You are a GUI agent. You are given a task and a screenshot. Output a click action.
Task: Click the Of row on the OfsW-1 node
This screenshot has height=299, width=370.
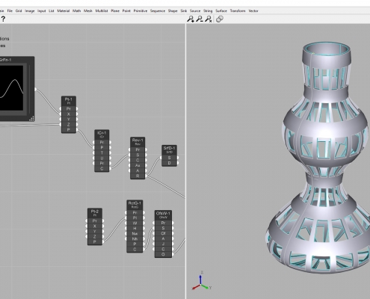point(163,233)
